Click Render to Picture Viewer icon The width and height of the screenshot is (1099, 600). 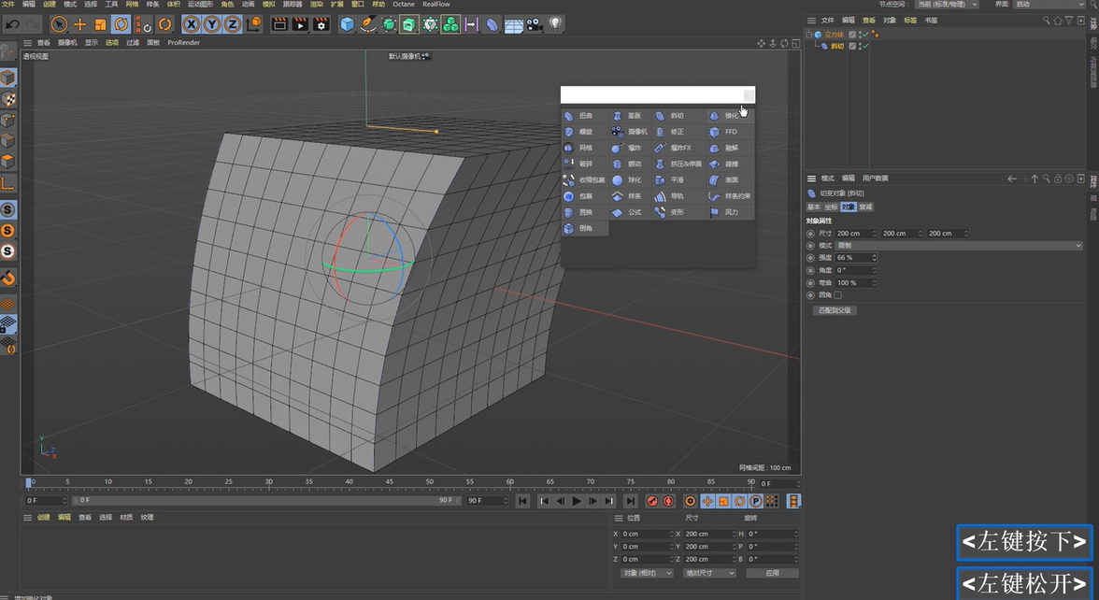[x=300, y=24]
